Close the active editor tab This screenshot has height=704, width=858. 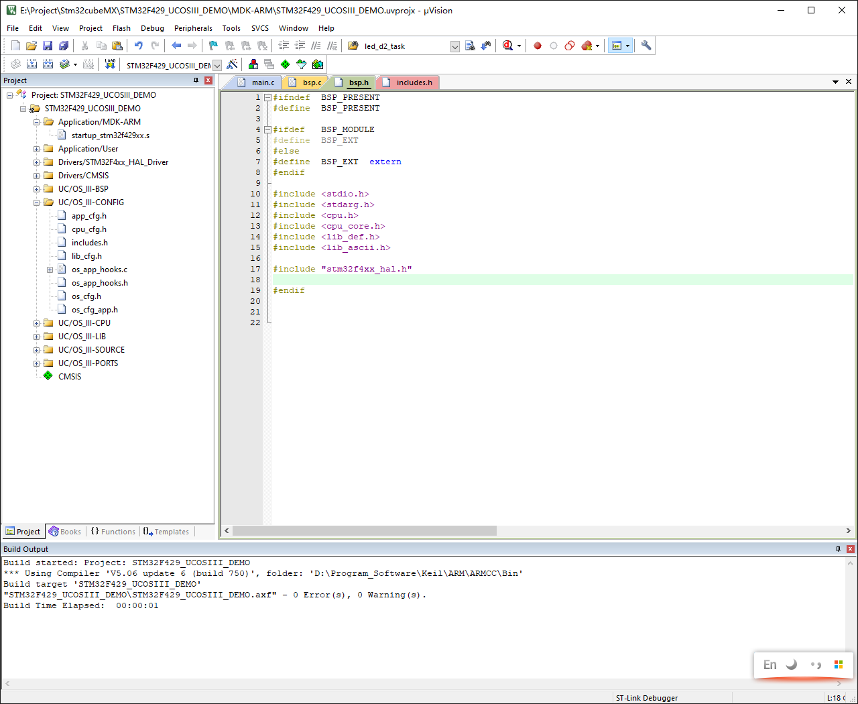click(849, 82)
